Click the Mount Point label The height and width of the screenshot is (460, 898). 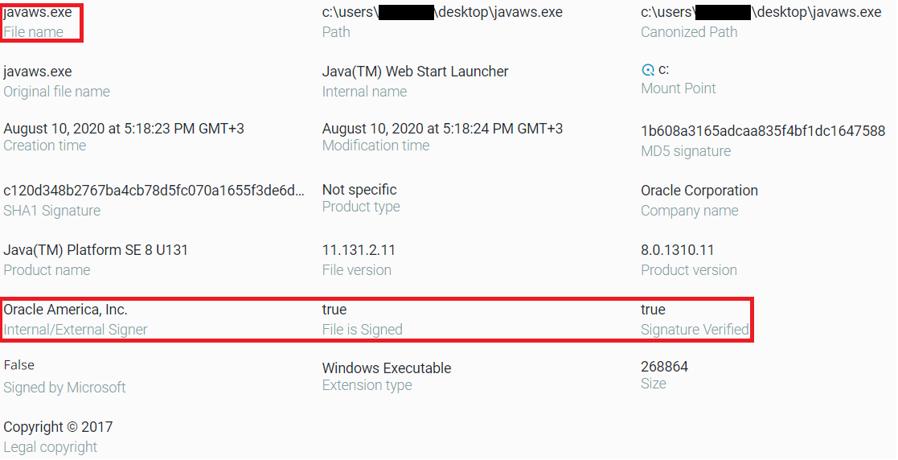pyautogui.click(x=678, y=88)
